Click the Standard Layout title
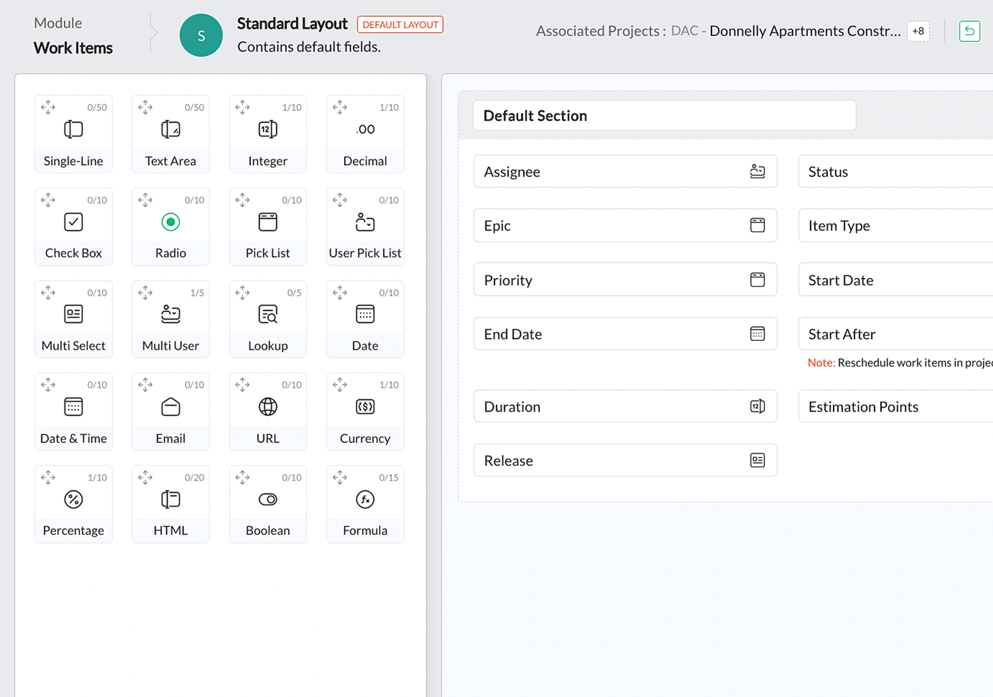 pos(292,24)
